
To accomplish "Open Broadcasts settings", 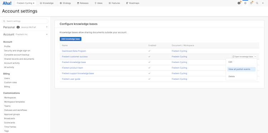I will pos(10,118).
